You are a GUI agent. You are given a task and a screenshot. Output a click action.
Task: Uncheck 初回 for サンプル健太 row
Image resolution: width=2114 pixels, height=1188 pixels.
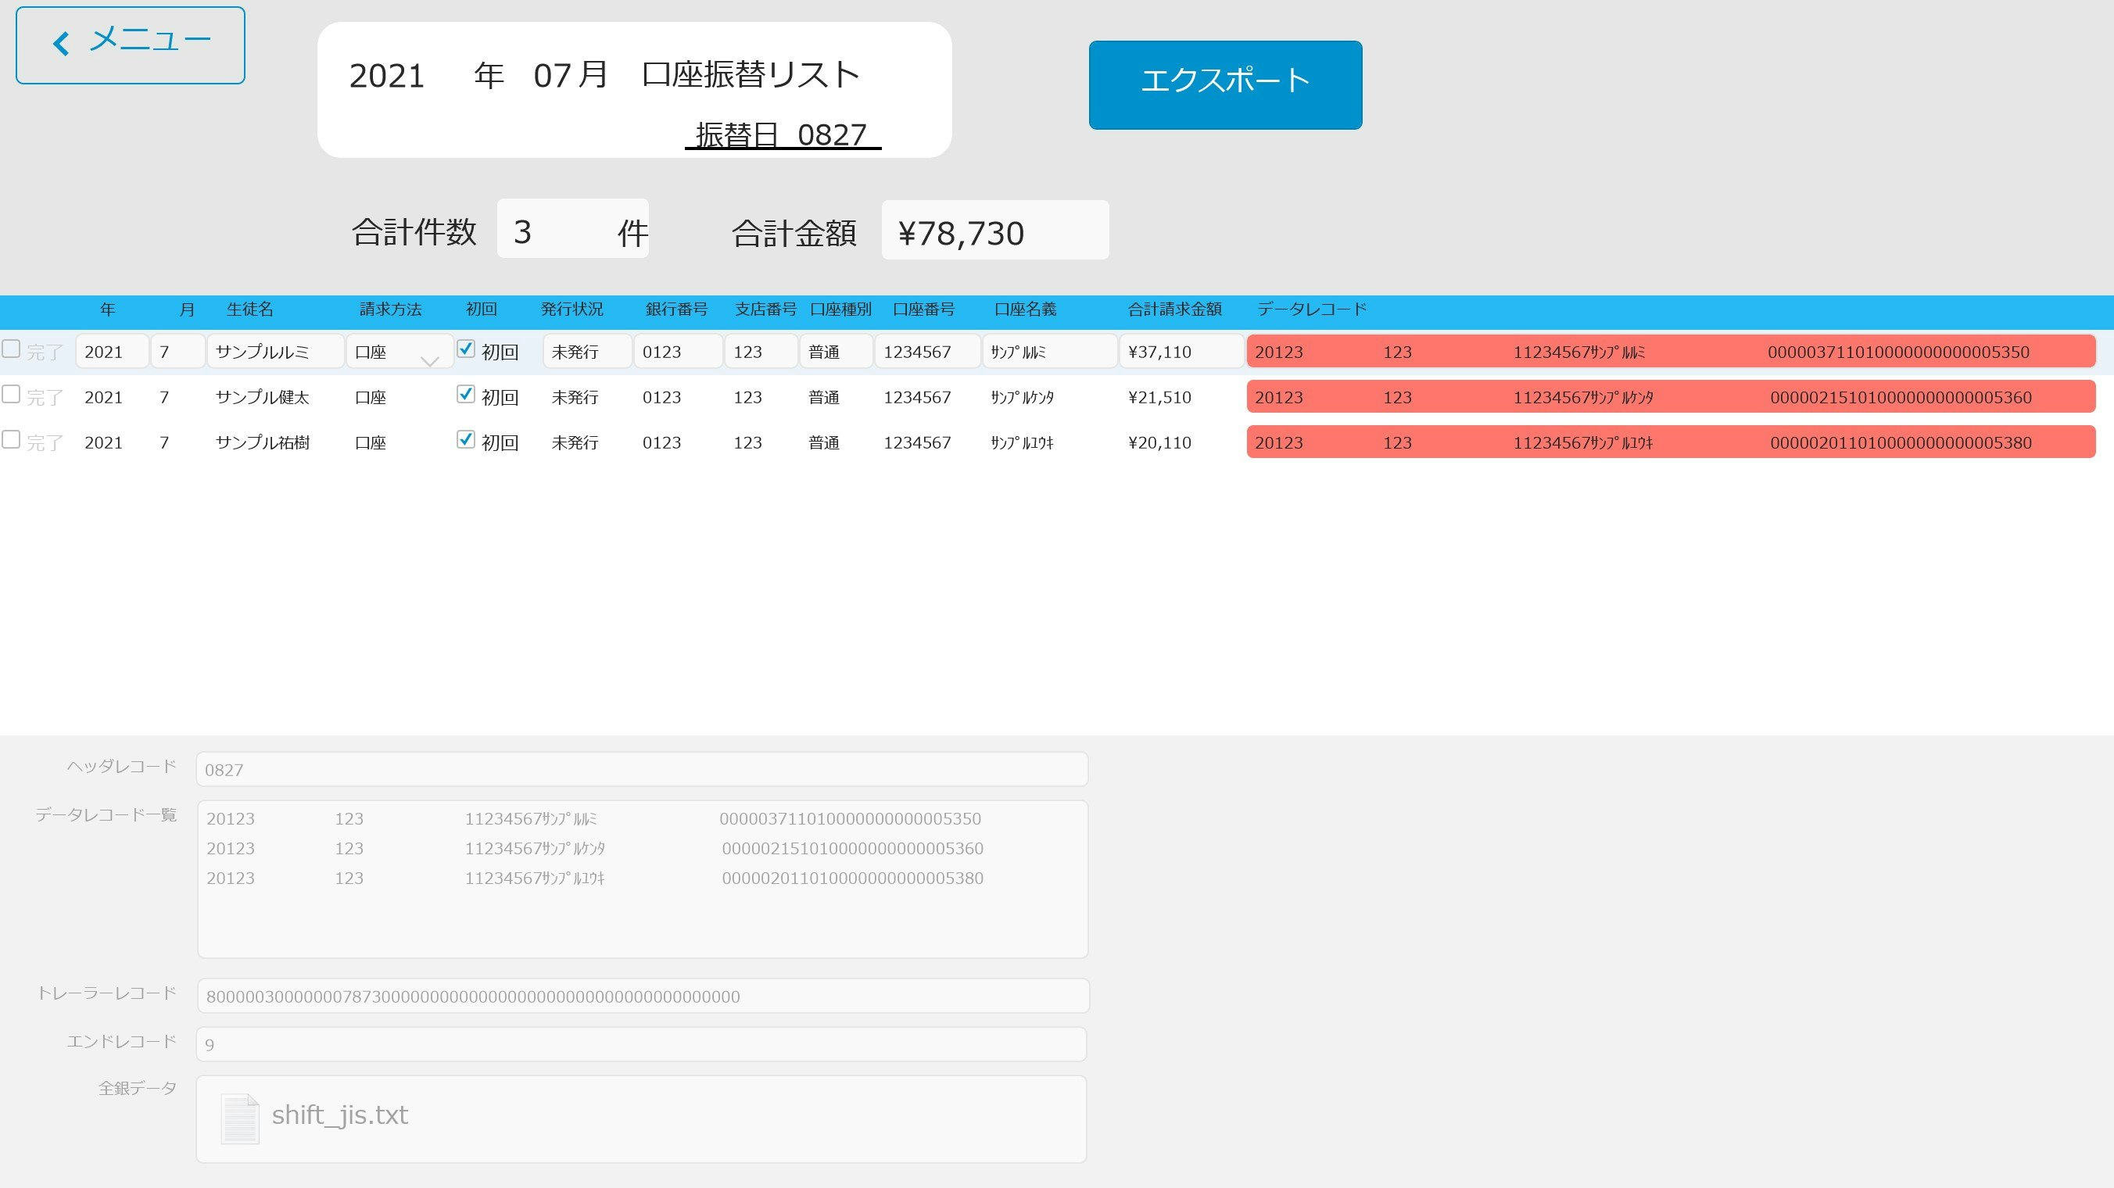(465, 395)
